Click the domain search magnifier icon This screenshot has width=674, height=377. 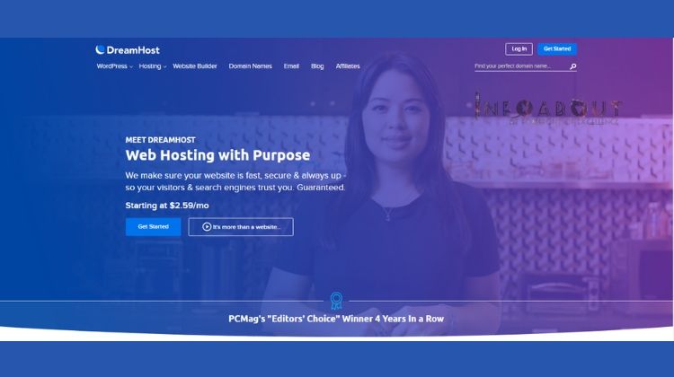pos(572,66)
